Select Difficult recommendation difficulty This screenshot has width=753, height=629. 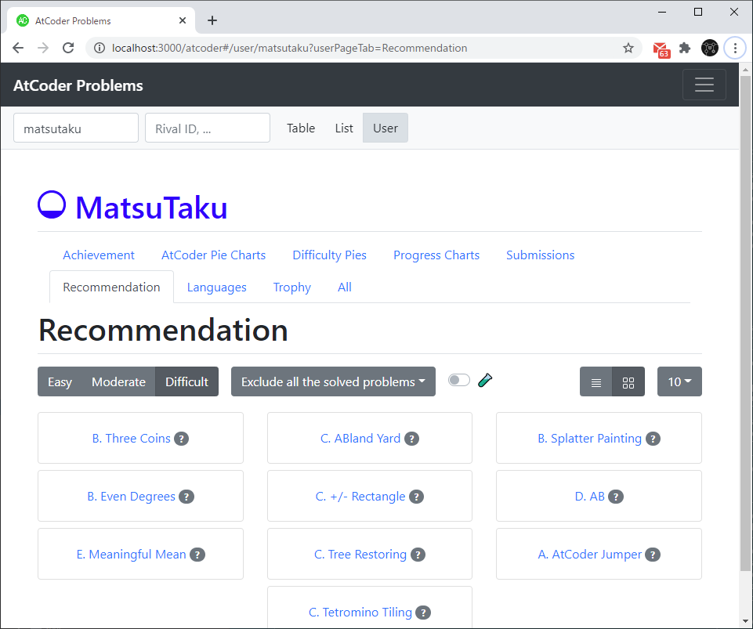186,381
